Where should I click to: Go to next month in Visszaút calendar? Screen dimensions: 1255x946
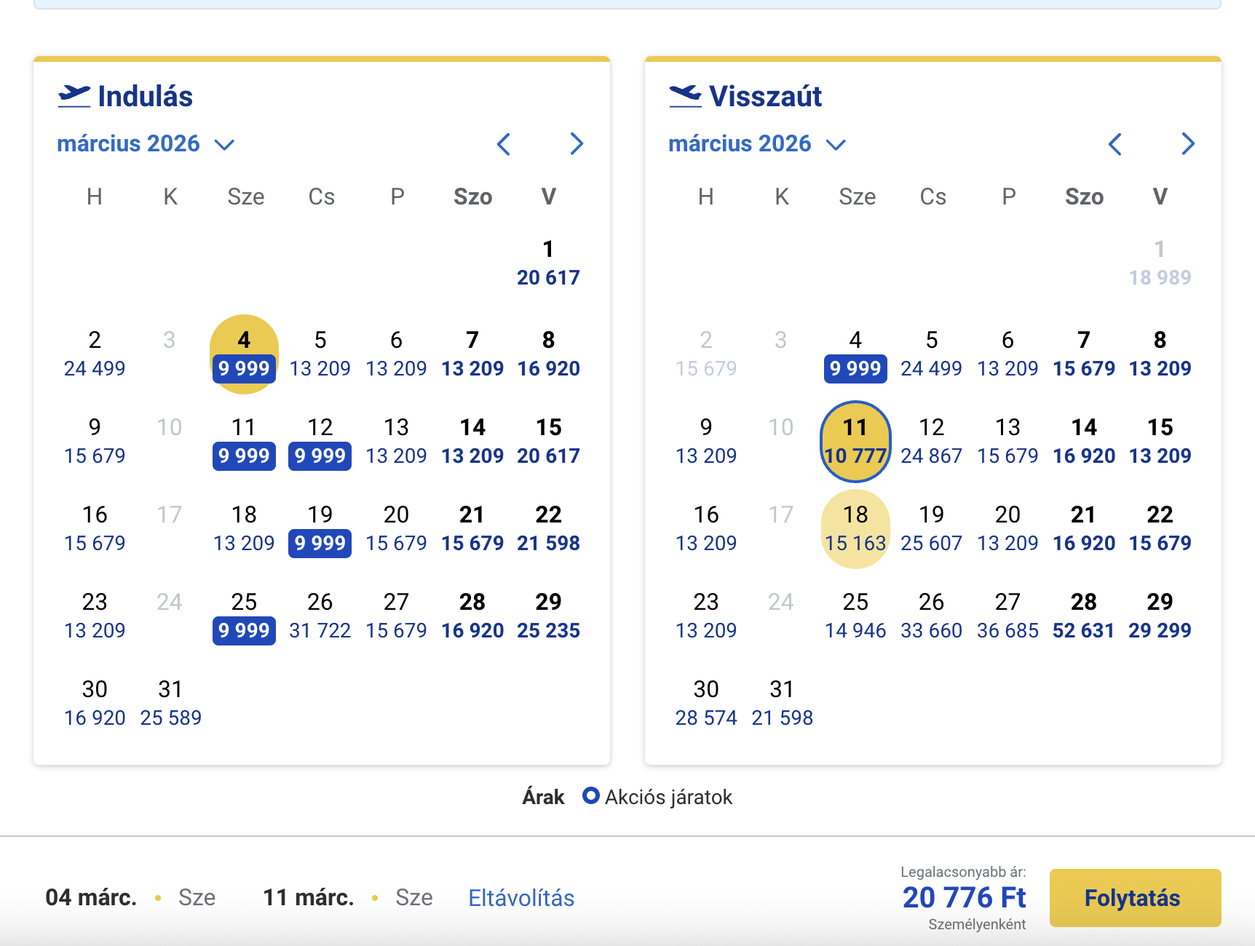click(1188, 144)
